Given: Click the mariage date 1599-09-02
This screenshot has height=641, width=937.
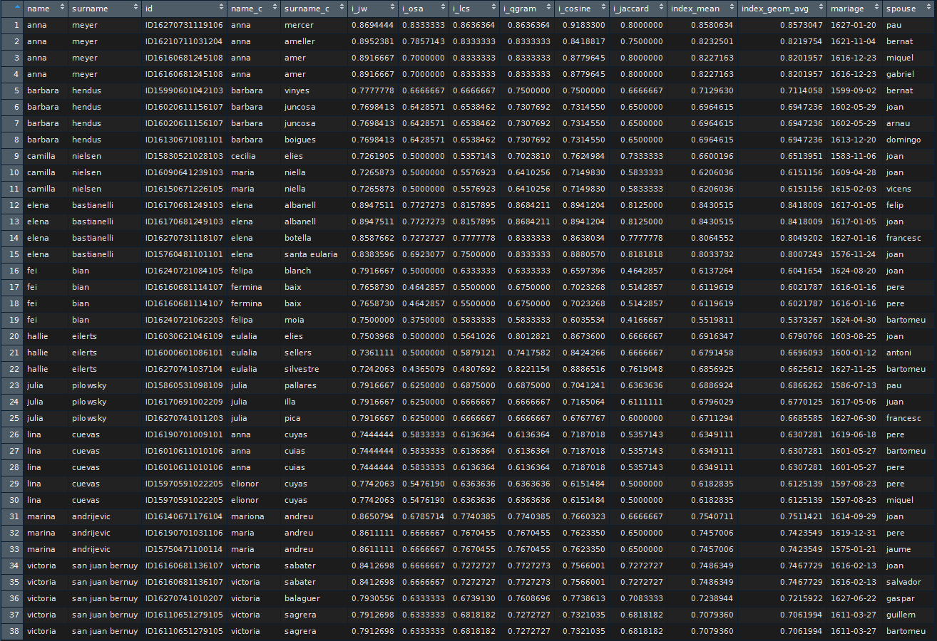Looking at the screenshot, I should [854, 90].
